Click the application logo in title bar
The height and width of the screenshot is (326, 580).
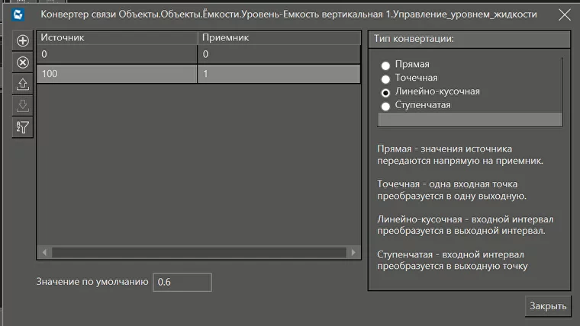click(18, 14)
